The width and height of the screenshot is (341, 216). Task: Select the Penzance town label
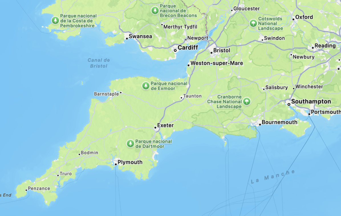(39, 188)
